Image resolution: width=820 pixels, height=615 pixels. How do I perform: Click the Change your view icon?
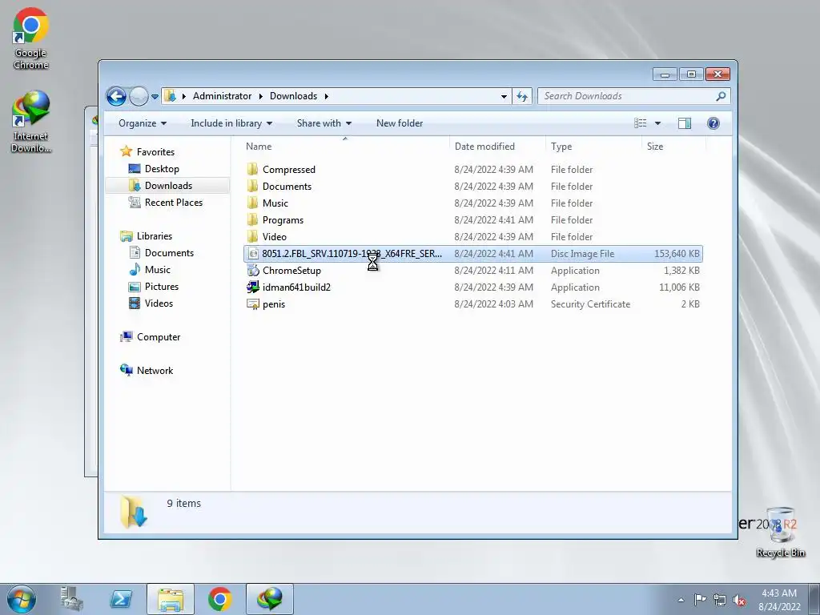pos(641,123)
